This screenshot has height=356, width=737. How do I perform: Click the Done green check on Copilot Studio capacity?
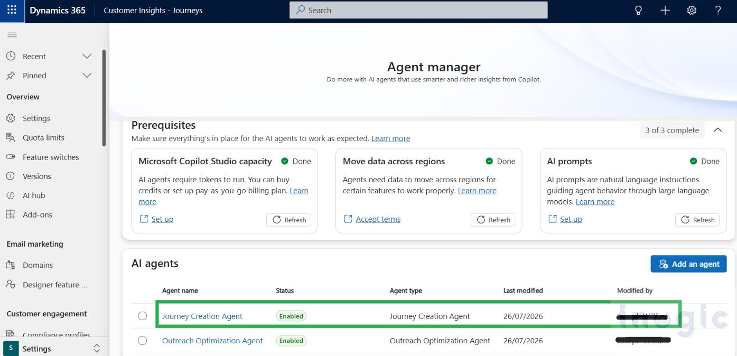tap(285, 161)
